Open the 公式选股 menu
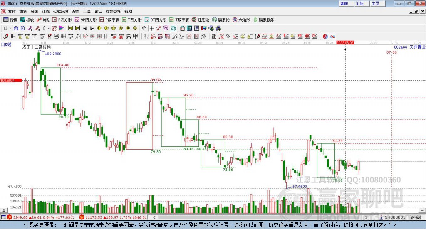This screenshot has width=426, height=229. coord(61,11)
